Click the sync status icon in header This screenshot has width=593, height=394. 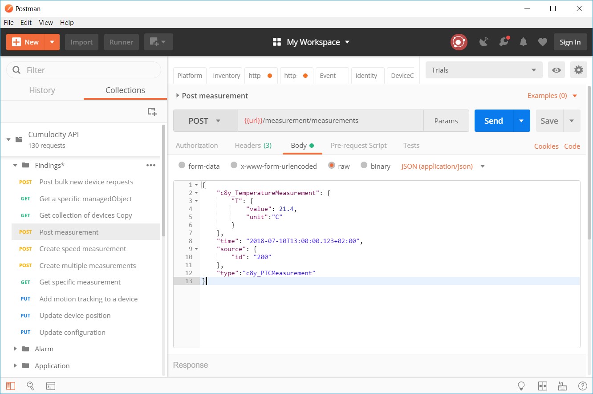pyautogui.click(x=459, y=42)
